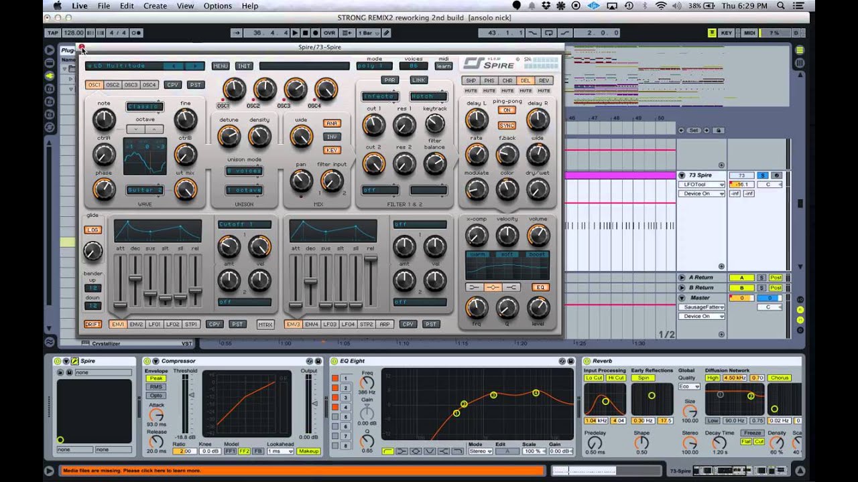The height and width of the screenshot is (482, 858).
Task: Click the TAP tempo button
Action: pyautogui.click(x=54, y=33)
